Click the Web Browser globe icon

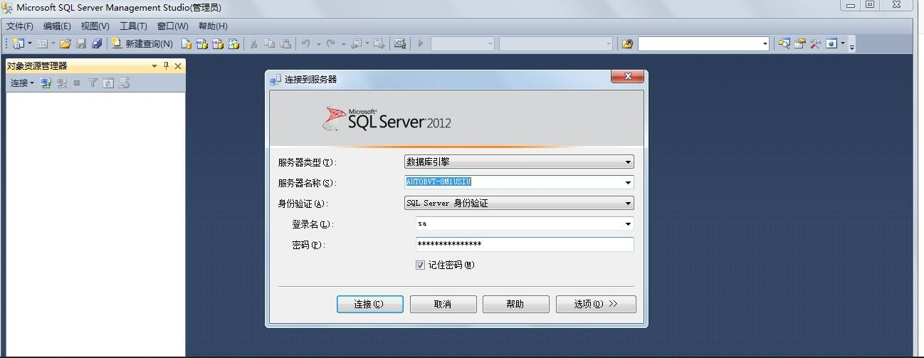pos(831,43)
